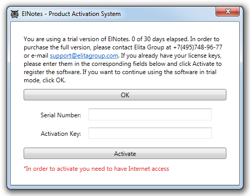Click the red Internet access notice text
Image resolution: width=250 pixels, height=196 pixels.
click(96, 169)
